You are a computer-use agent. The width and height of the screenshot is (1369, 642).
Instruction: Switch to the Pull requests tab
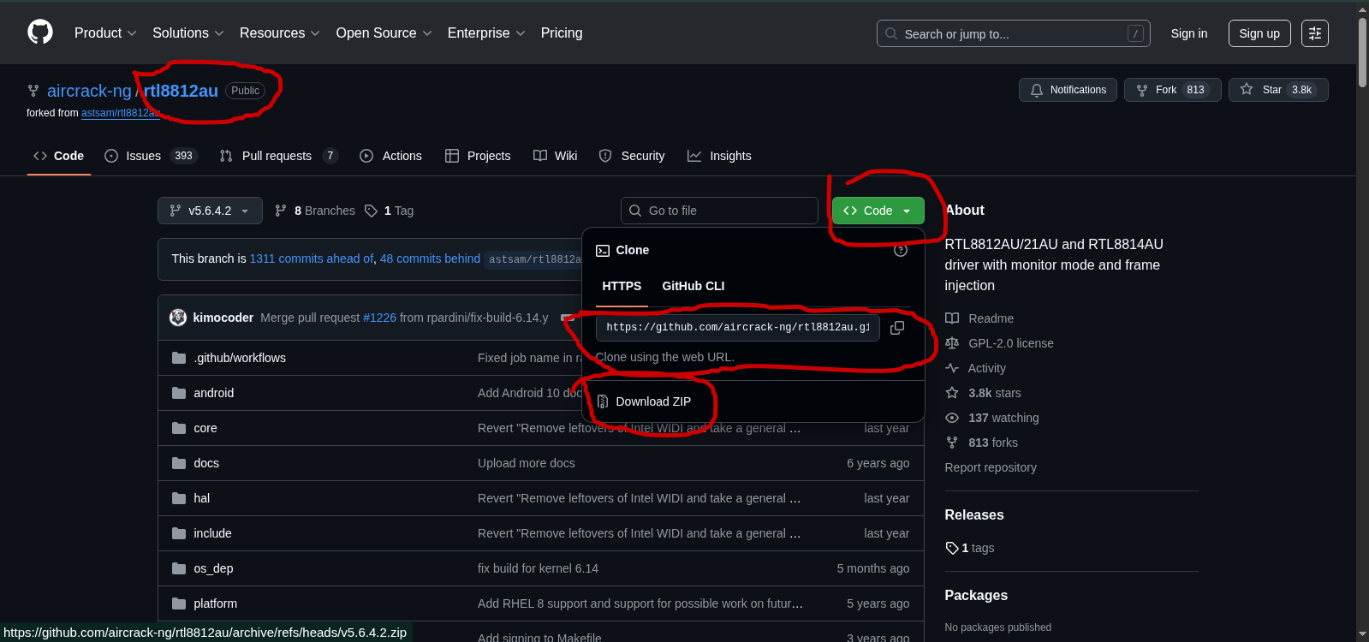coord(279,156)
